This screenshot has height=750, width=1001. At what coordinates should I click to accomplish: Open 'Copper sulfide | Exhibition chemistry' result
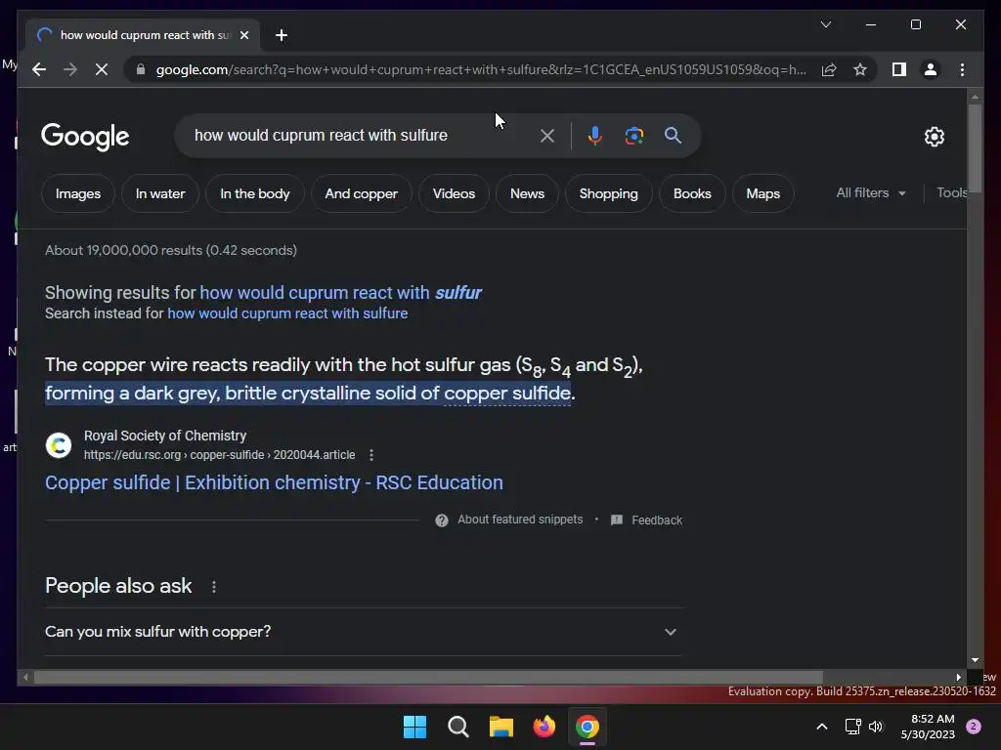274,482
